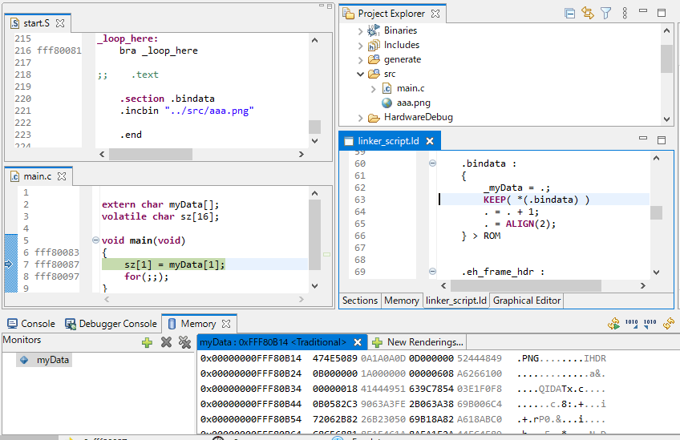
Task: Click the second 1010 memory toolbar icon
Action: (650, 324)
